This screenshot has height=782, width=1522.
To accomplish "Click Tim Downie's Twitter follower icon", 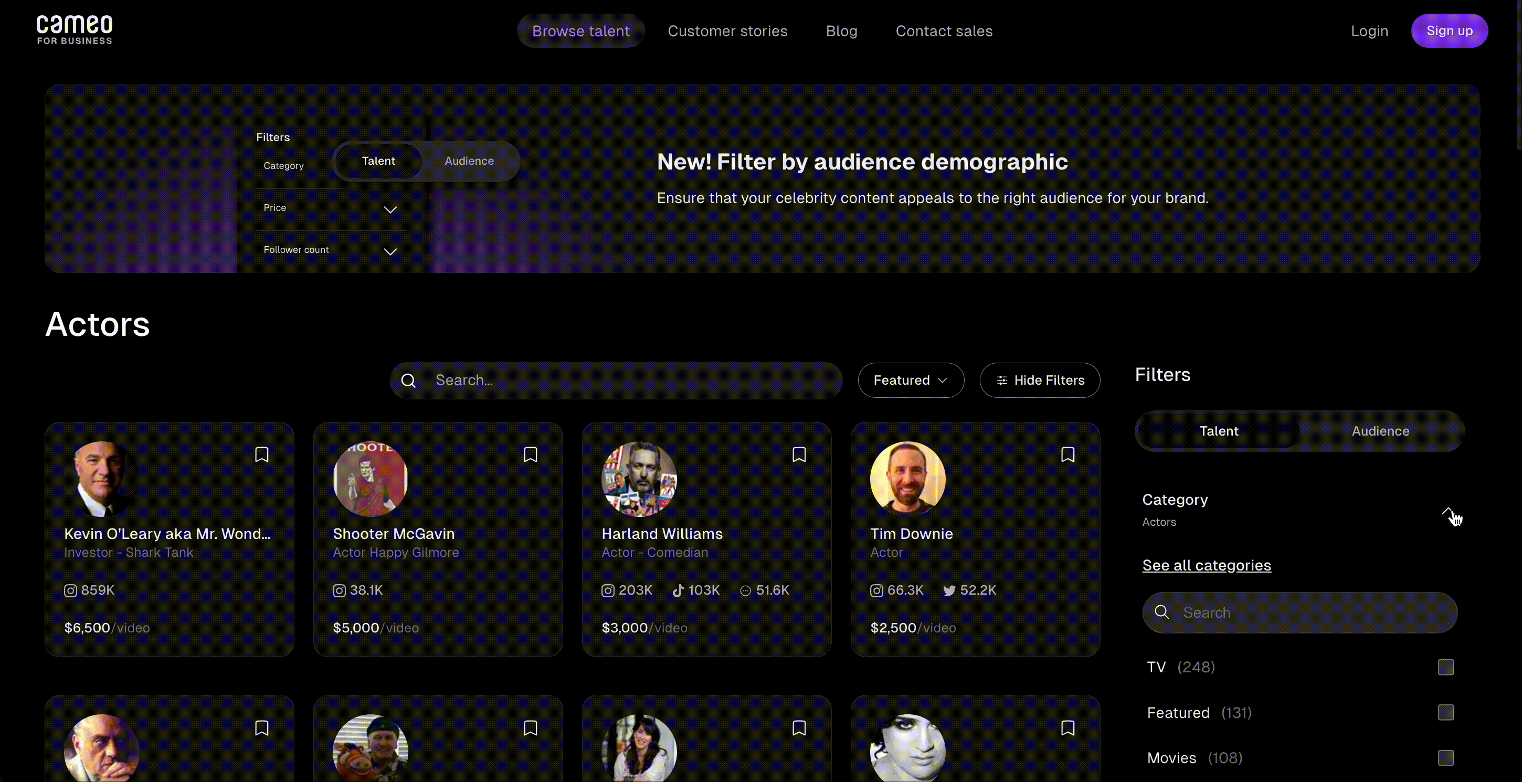I will pos(949,590).
